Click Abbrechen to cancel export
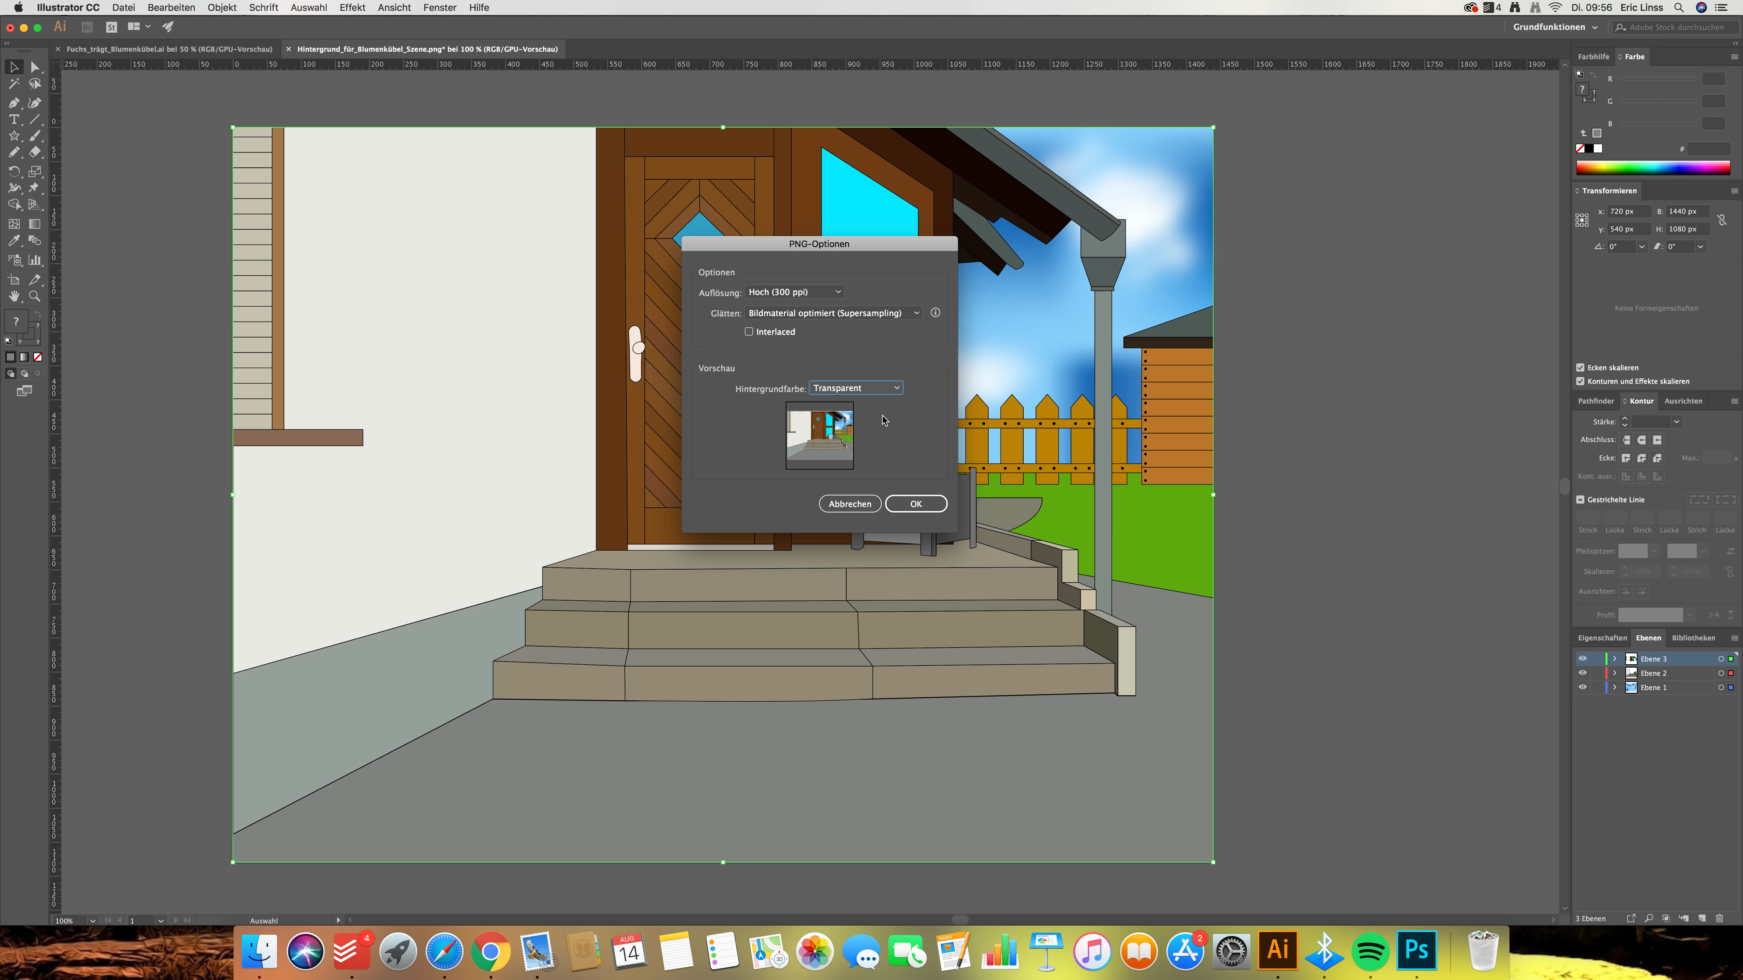 [x=850, y=504]
